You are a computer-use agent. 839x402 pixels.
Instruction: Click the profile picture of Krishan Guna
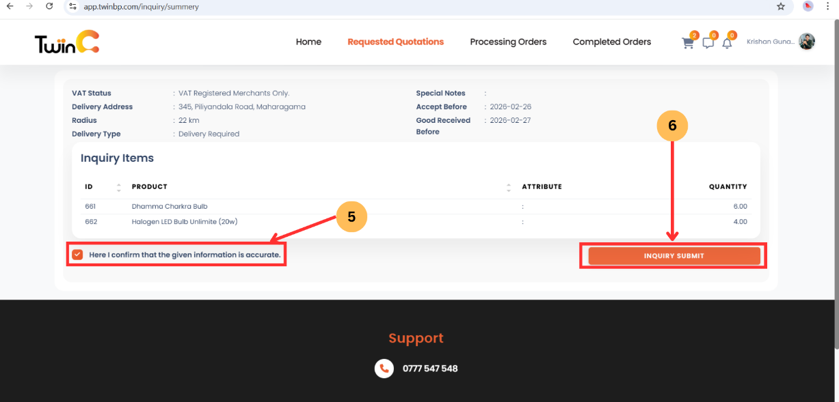pyautogui.click(x=807, y=41)
